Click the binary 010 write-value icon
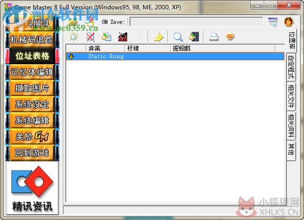The width and height of the screenshot is (304, 220). [x=194, y=37]
